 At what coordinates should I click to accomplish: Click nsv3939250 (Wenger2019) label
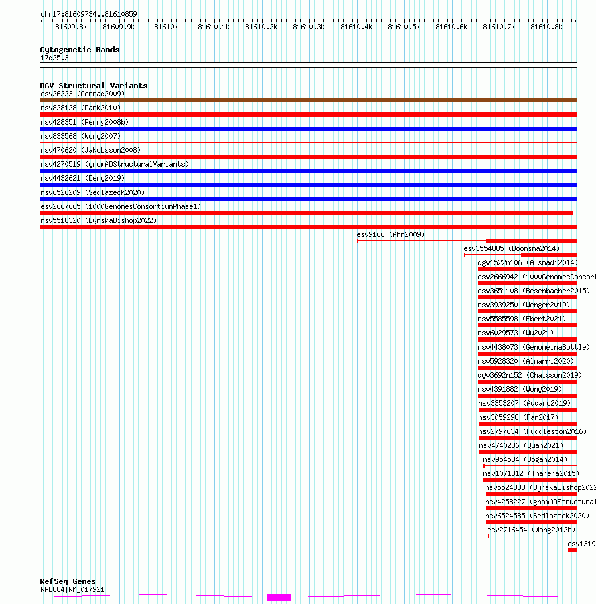click(x=524, y=305)
